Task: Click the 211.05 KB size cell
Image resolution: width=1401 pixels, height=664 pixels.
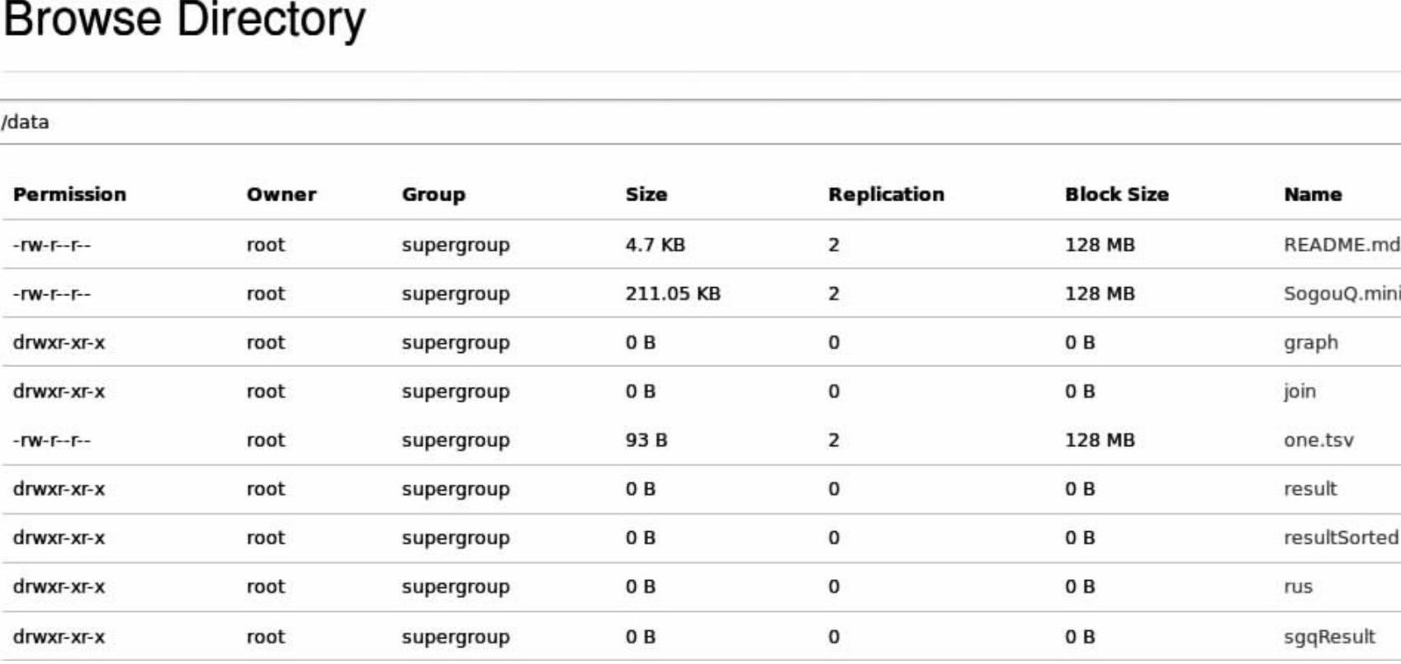Action: (673, 294)
